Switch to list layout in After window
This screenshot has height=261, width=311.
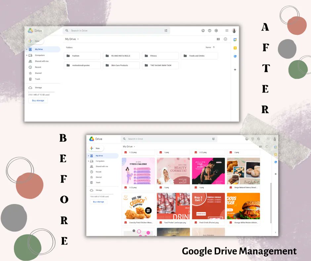tap(218, 39)
